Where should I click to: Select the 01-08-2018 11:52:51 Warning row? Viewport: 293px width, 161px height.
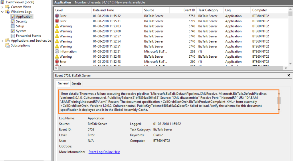(x=171, y=47)
